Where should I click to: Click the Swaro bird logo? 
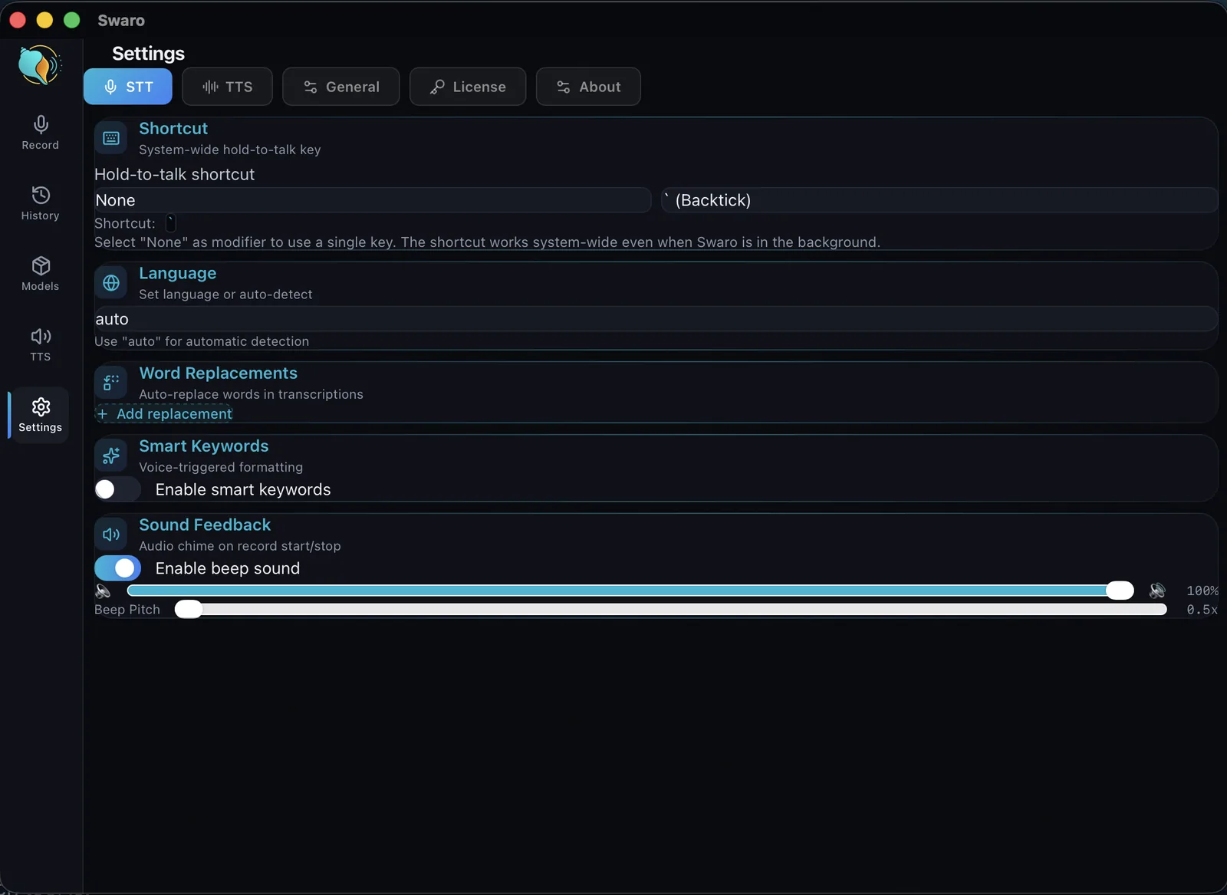(39, 65)
